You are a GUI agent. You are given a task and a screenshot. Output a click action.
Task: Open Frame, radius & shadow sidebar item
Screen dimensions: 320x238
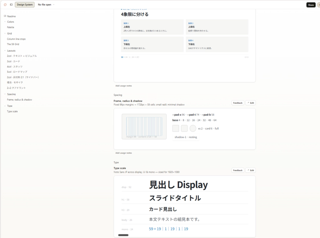(x=19, y=100)
